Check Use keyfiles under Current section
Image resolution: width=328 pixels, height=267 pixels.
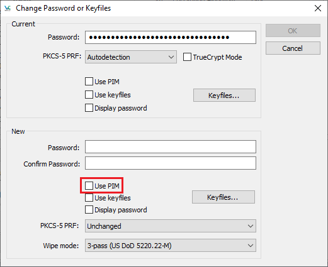coord(89,95)
